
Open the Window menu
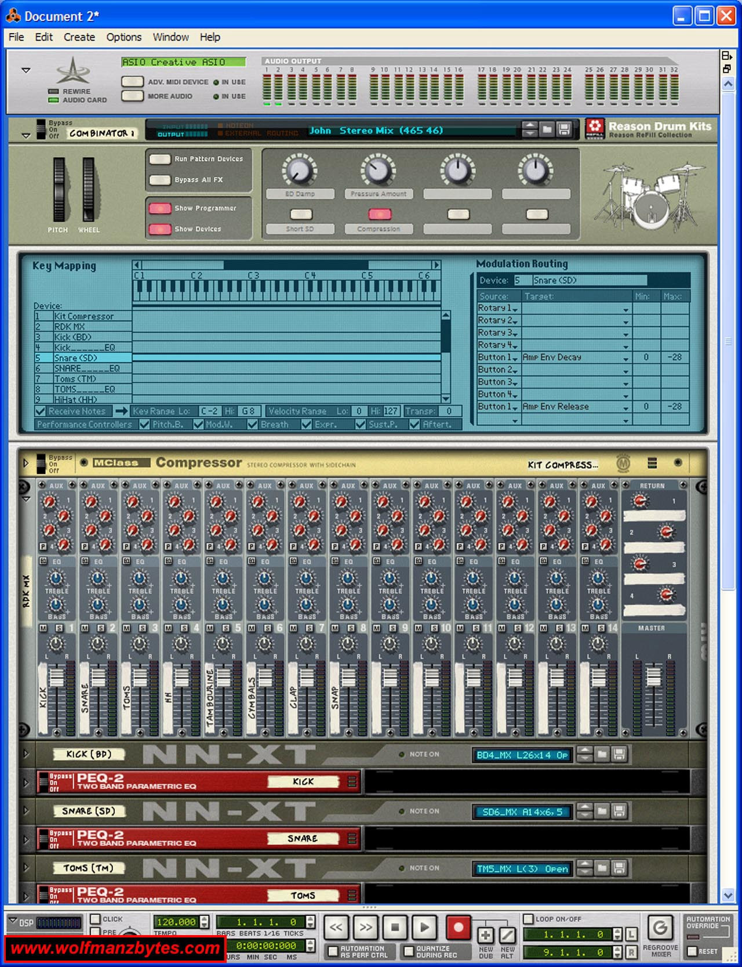pyautogui.click(x=170, y=37)
